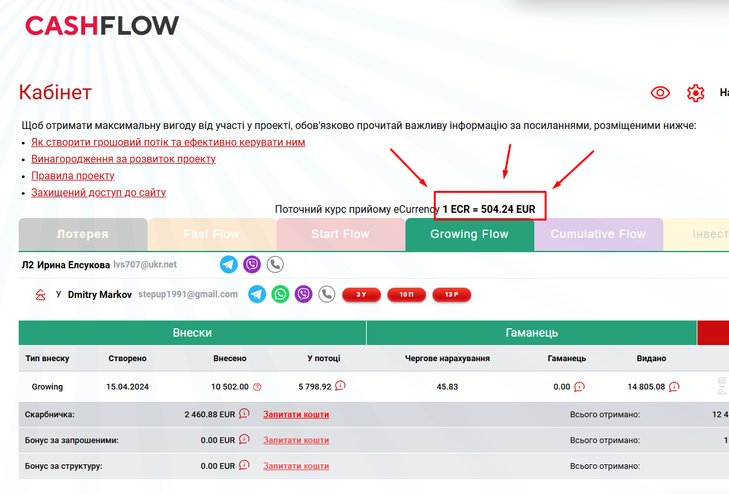729x494 pixels.
Task: Click the Гаманець green section header
Action: pos(531,333)
